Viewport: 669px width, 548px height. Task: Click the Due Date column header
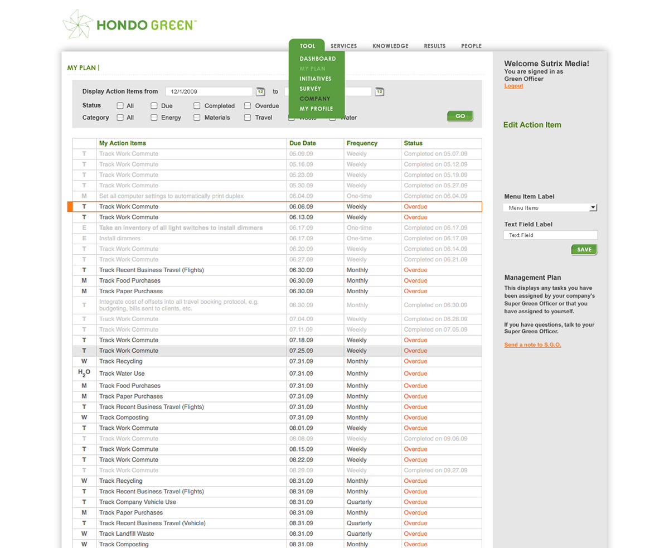click(303, 143)
